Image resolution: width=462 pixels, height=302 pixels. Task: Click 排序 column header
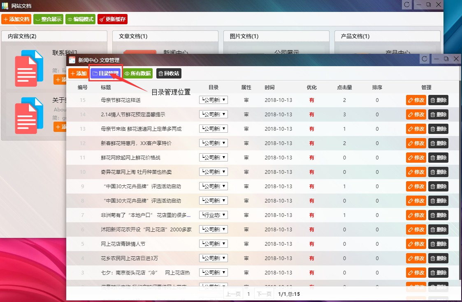(x=377, y=88)
